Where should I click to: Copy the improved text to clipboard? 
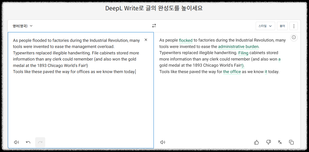point(291,142)
